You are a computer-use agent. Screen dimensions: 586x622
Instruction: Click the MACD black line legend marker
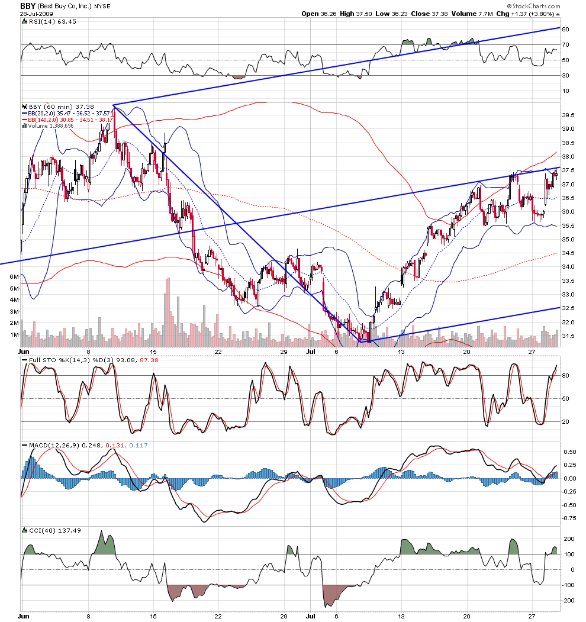coord(25,446)
